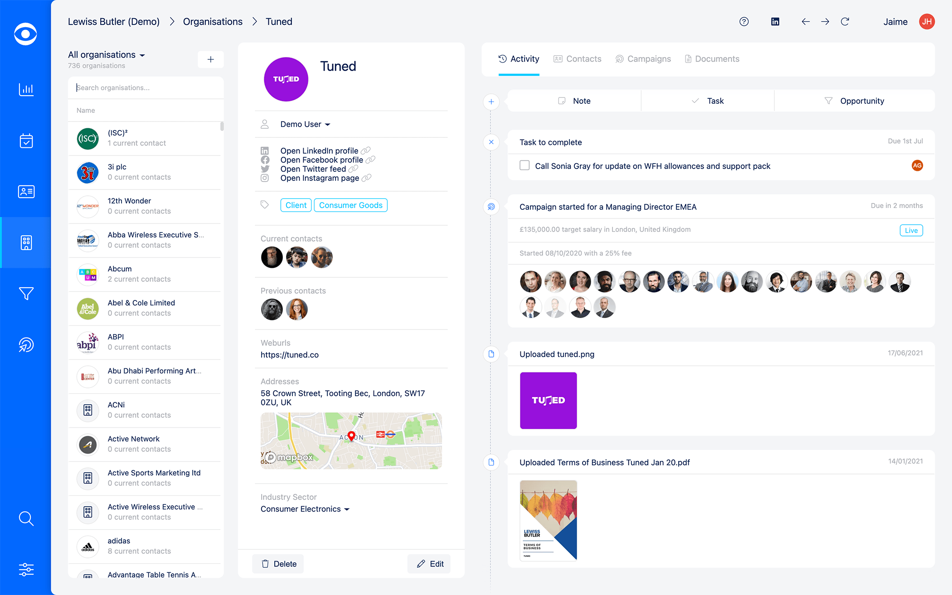The image size is (952, 595).
Task: Click the "Search organisations" input field
Action: point(146,87)
